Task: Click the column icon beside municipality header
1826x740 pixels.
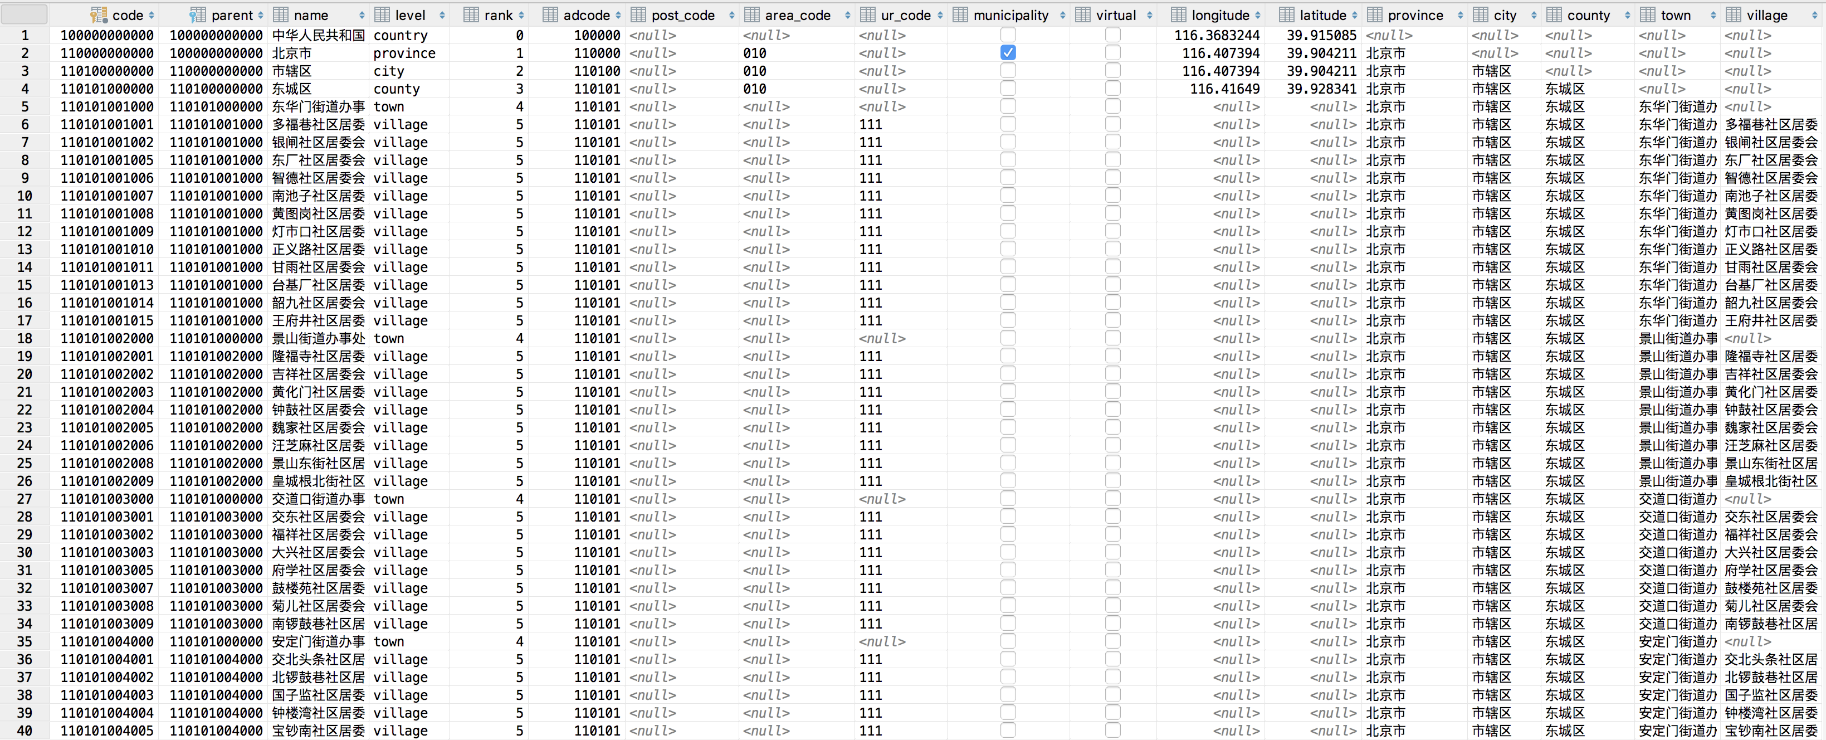Action: pyautogui.click(x=960, y=15)
